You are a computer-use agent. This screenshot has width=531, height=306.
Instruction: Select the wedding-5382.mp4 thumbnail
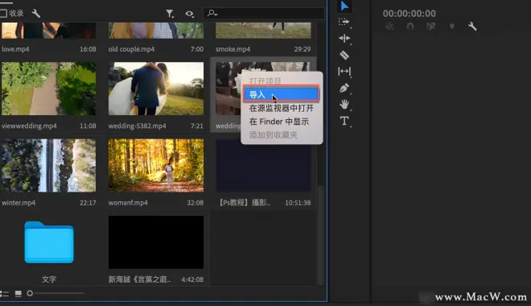pos(156,89)
